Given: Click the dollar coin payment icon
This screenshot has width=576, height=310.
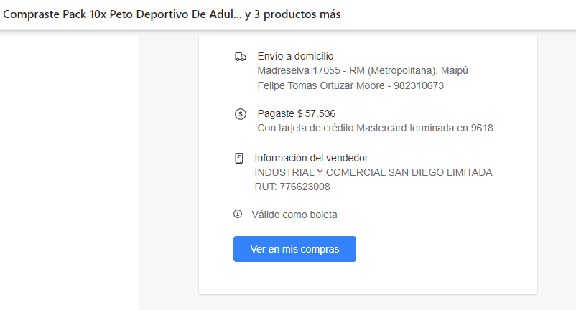Looking at the screenshot, I should (240, 114).
